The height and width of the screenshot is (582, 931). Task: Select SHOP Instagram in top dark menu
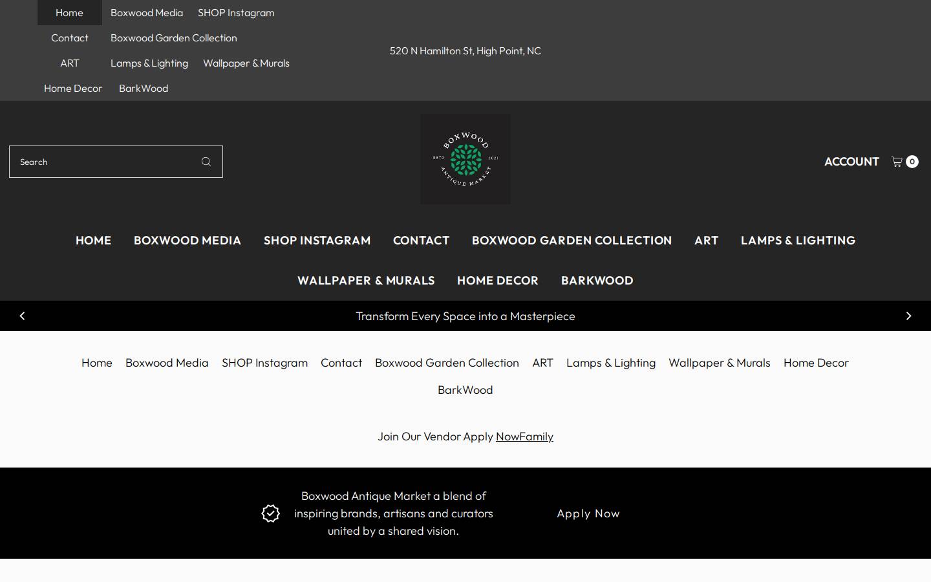pyautogui.click(x=236, y=12)
